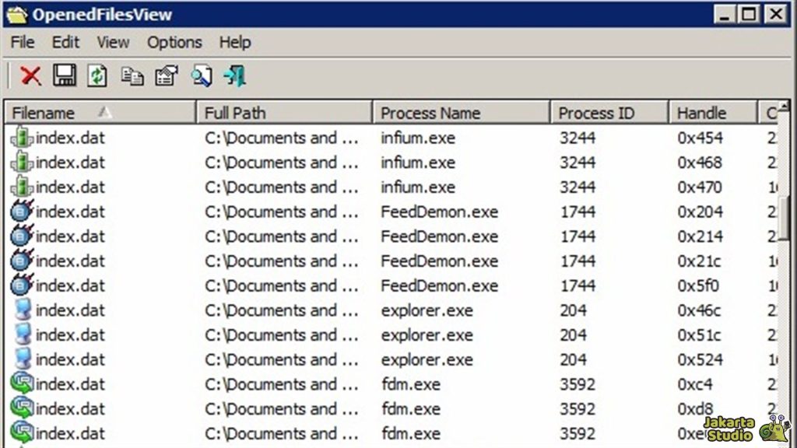Open the Edit menu
Image resolution: width=797 pixels, height=448 pixels.
coord(65,43)
